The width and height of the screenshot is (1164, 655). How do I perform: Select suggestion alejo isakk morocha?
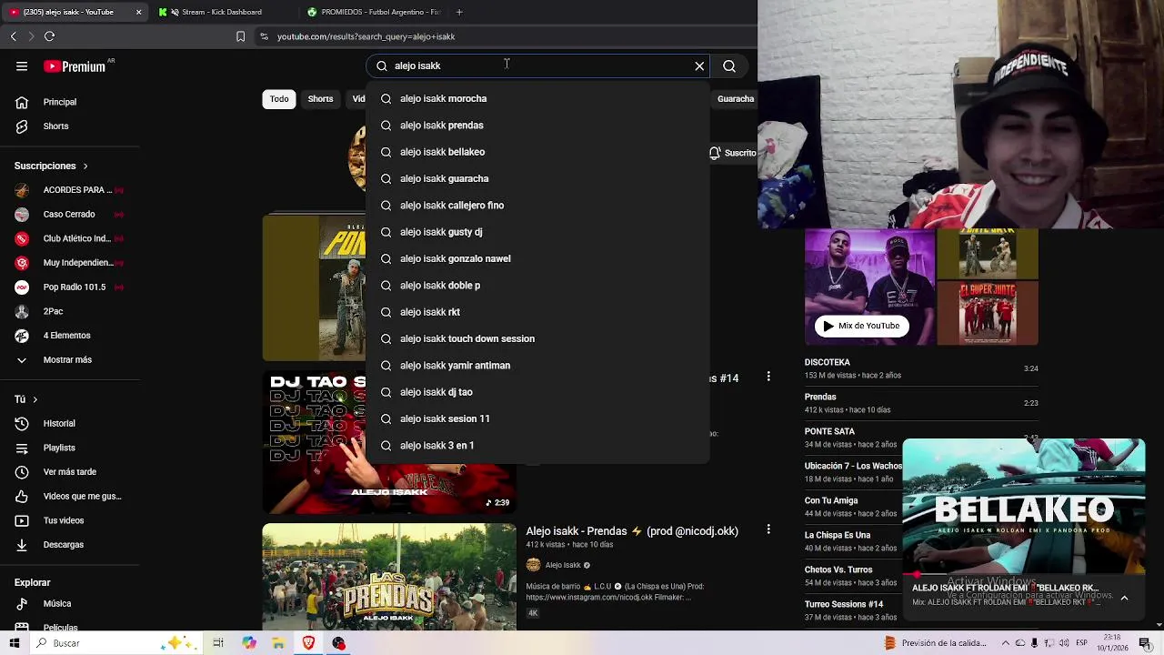coord(537,98)
